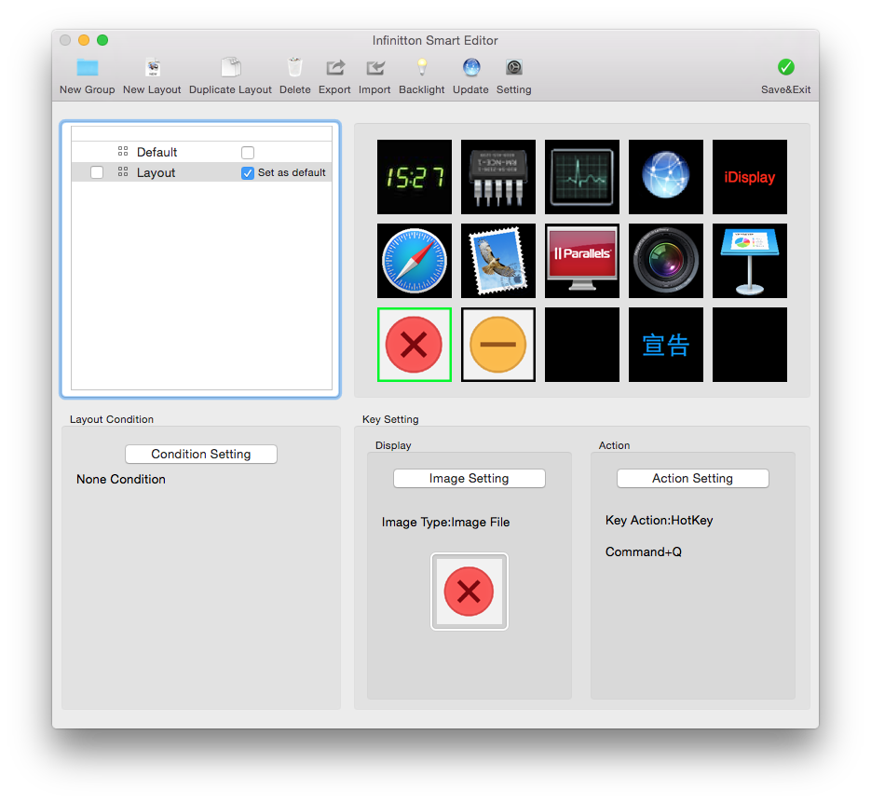The height and width of the screenshot is (803, 871).
Task: Open the Condition Setting button
Action: click(x=201, y=455)
